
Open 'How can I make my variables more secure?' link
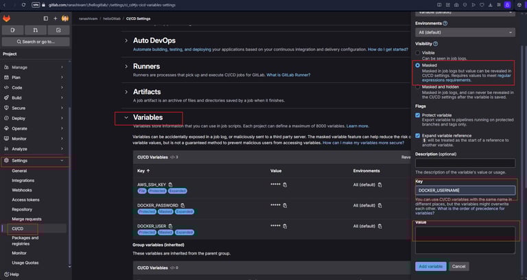click(x=363, y=143)
